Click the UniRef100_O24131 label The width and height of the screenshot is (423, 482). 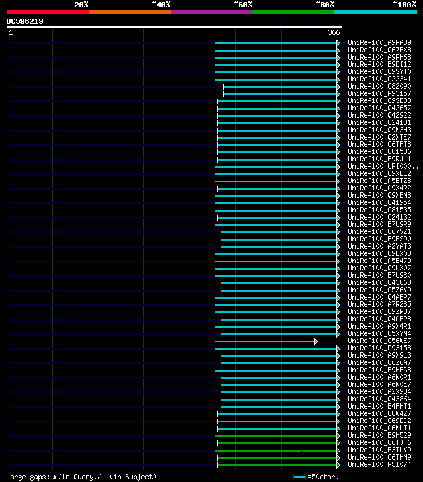click(x=379, y=123)
